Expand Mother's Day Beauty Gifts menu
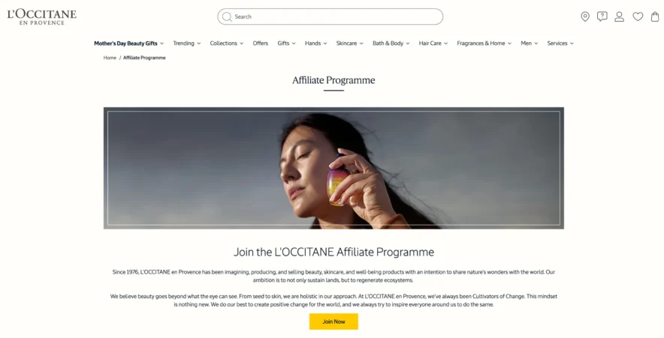 click(x=128, y=43)
